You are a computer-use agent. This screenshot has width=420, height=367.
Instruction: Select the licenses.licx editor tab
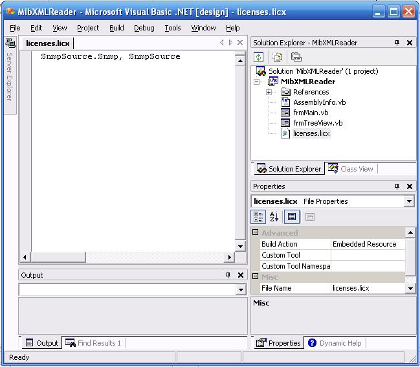tap(47, 43)
